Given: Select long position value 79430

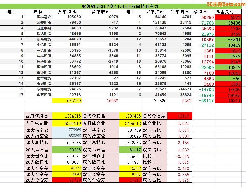Looking at the screenshot, I should tap(67, 22).
